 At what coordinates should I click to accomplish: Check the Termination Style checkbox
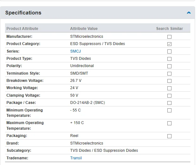pyautogui.click(x=169, y=74)
